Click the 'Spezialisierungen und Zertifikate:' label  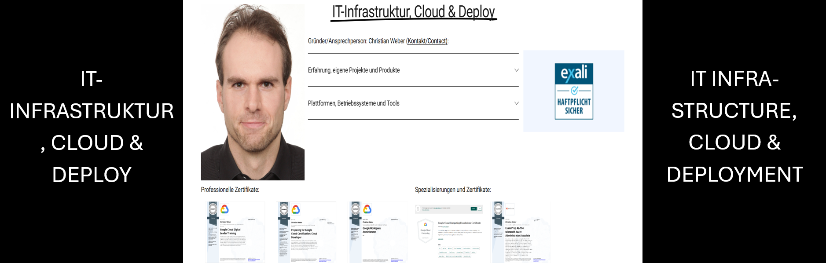click(453, 190)
